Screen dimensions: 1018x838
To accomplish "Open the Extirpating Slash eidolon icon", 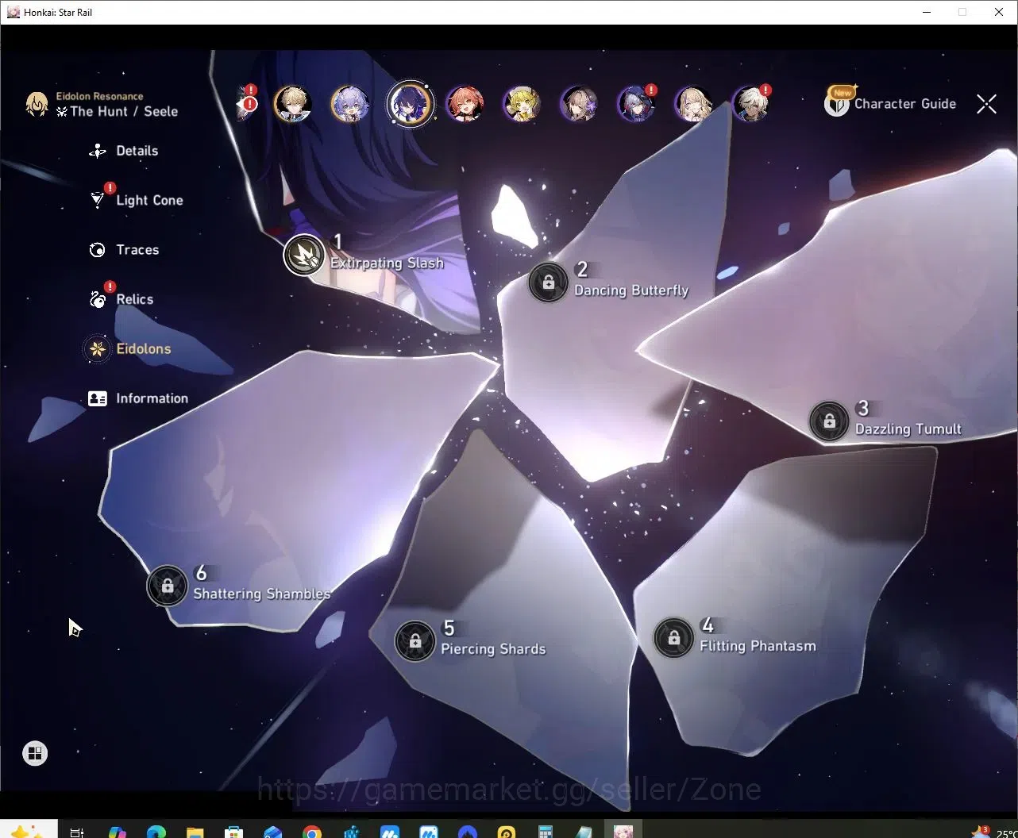I will pos(304,255).
